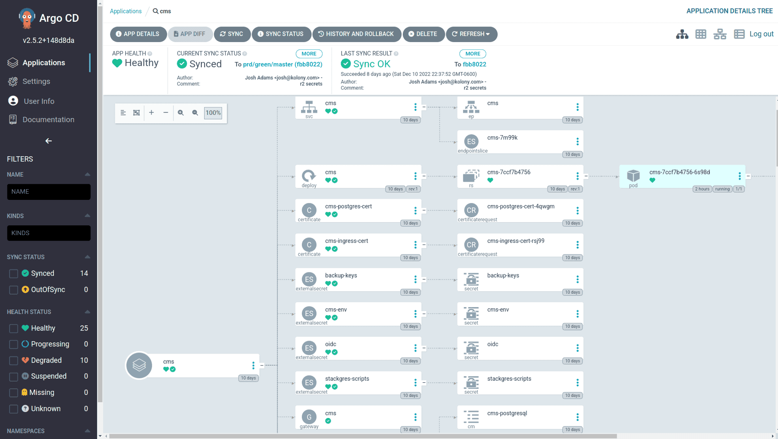The image size is (778, 439).
Task: Open fbb8022 last sync revision link
Action: click(x=474, y=64)
